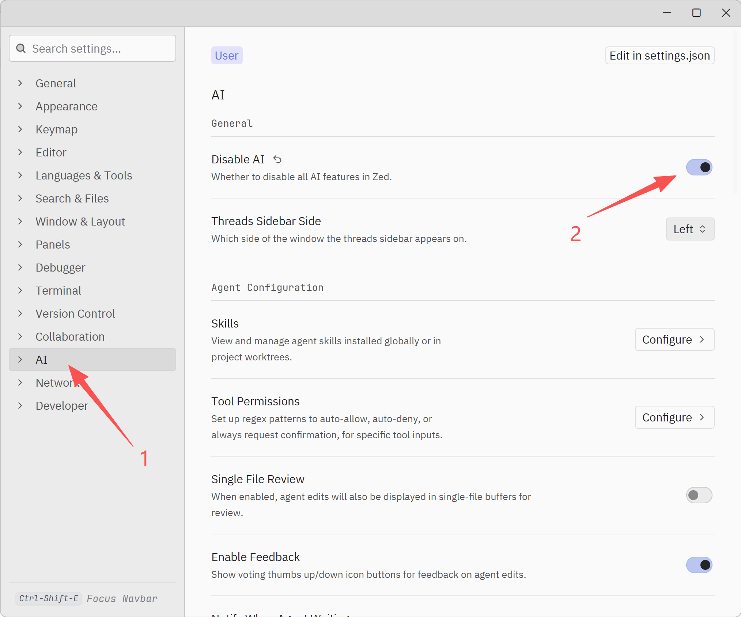
Task: Go to Terminal settings
Action: [92, 291]
